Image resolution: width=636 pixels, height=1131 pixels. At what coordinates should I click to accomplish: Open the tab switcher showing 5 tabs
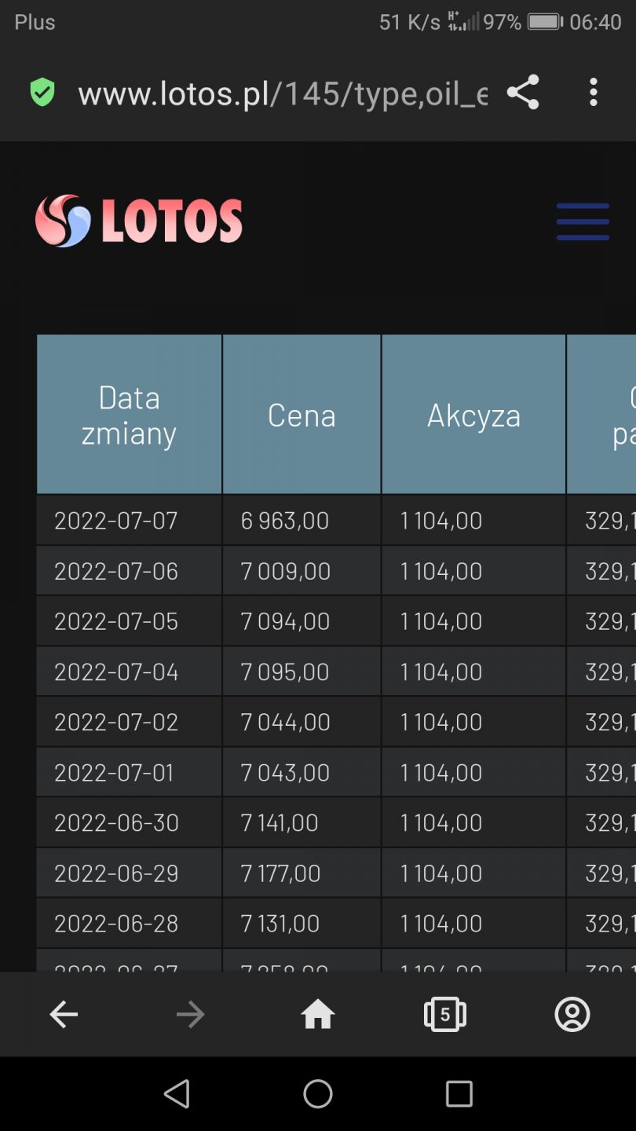[445, 1015]
